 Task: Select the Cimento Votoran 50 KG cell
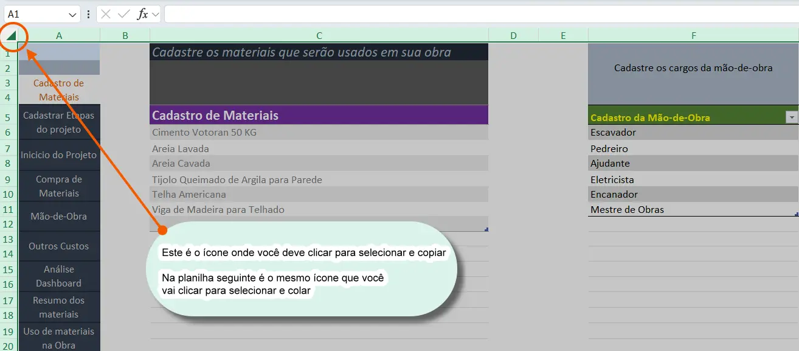(319, 133)
